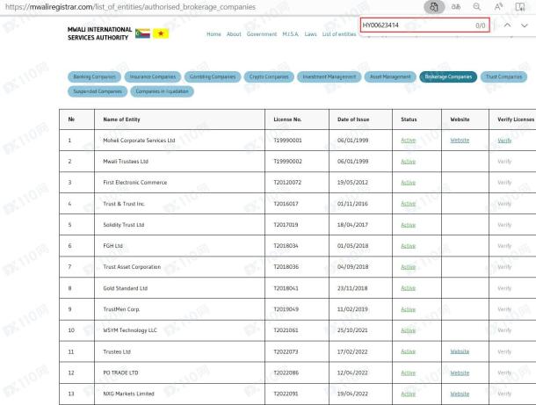Switch to Trust Companies tab

[x=503, y=77]
